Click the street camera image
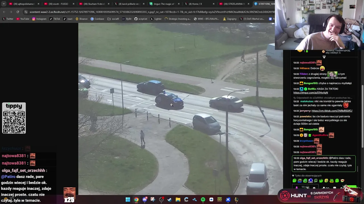This screenshot has width=364, height=204. pos(180,109)
